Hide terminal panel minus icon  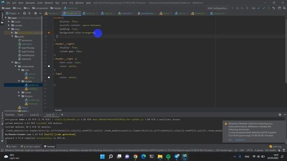[x=285, y=114]
